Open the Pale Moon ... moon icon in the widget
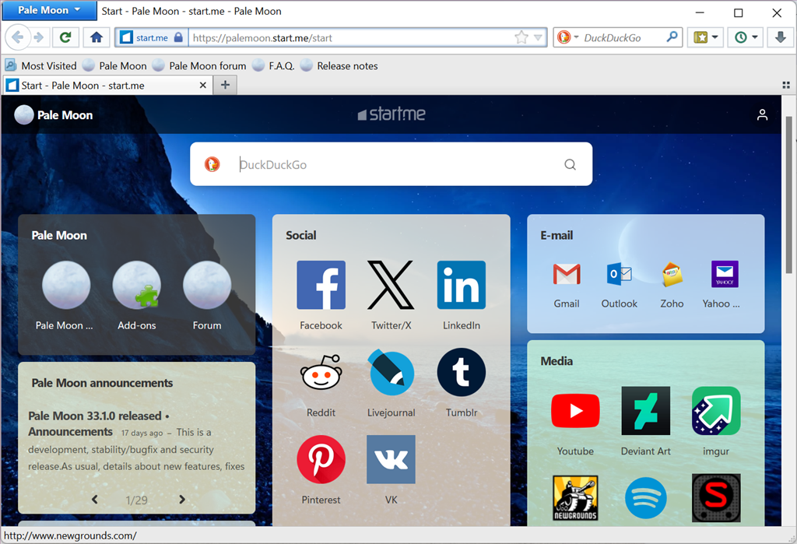Viewport: 797px width, 544px height. (x=66, y=285)
